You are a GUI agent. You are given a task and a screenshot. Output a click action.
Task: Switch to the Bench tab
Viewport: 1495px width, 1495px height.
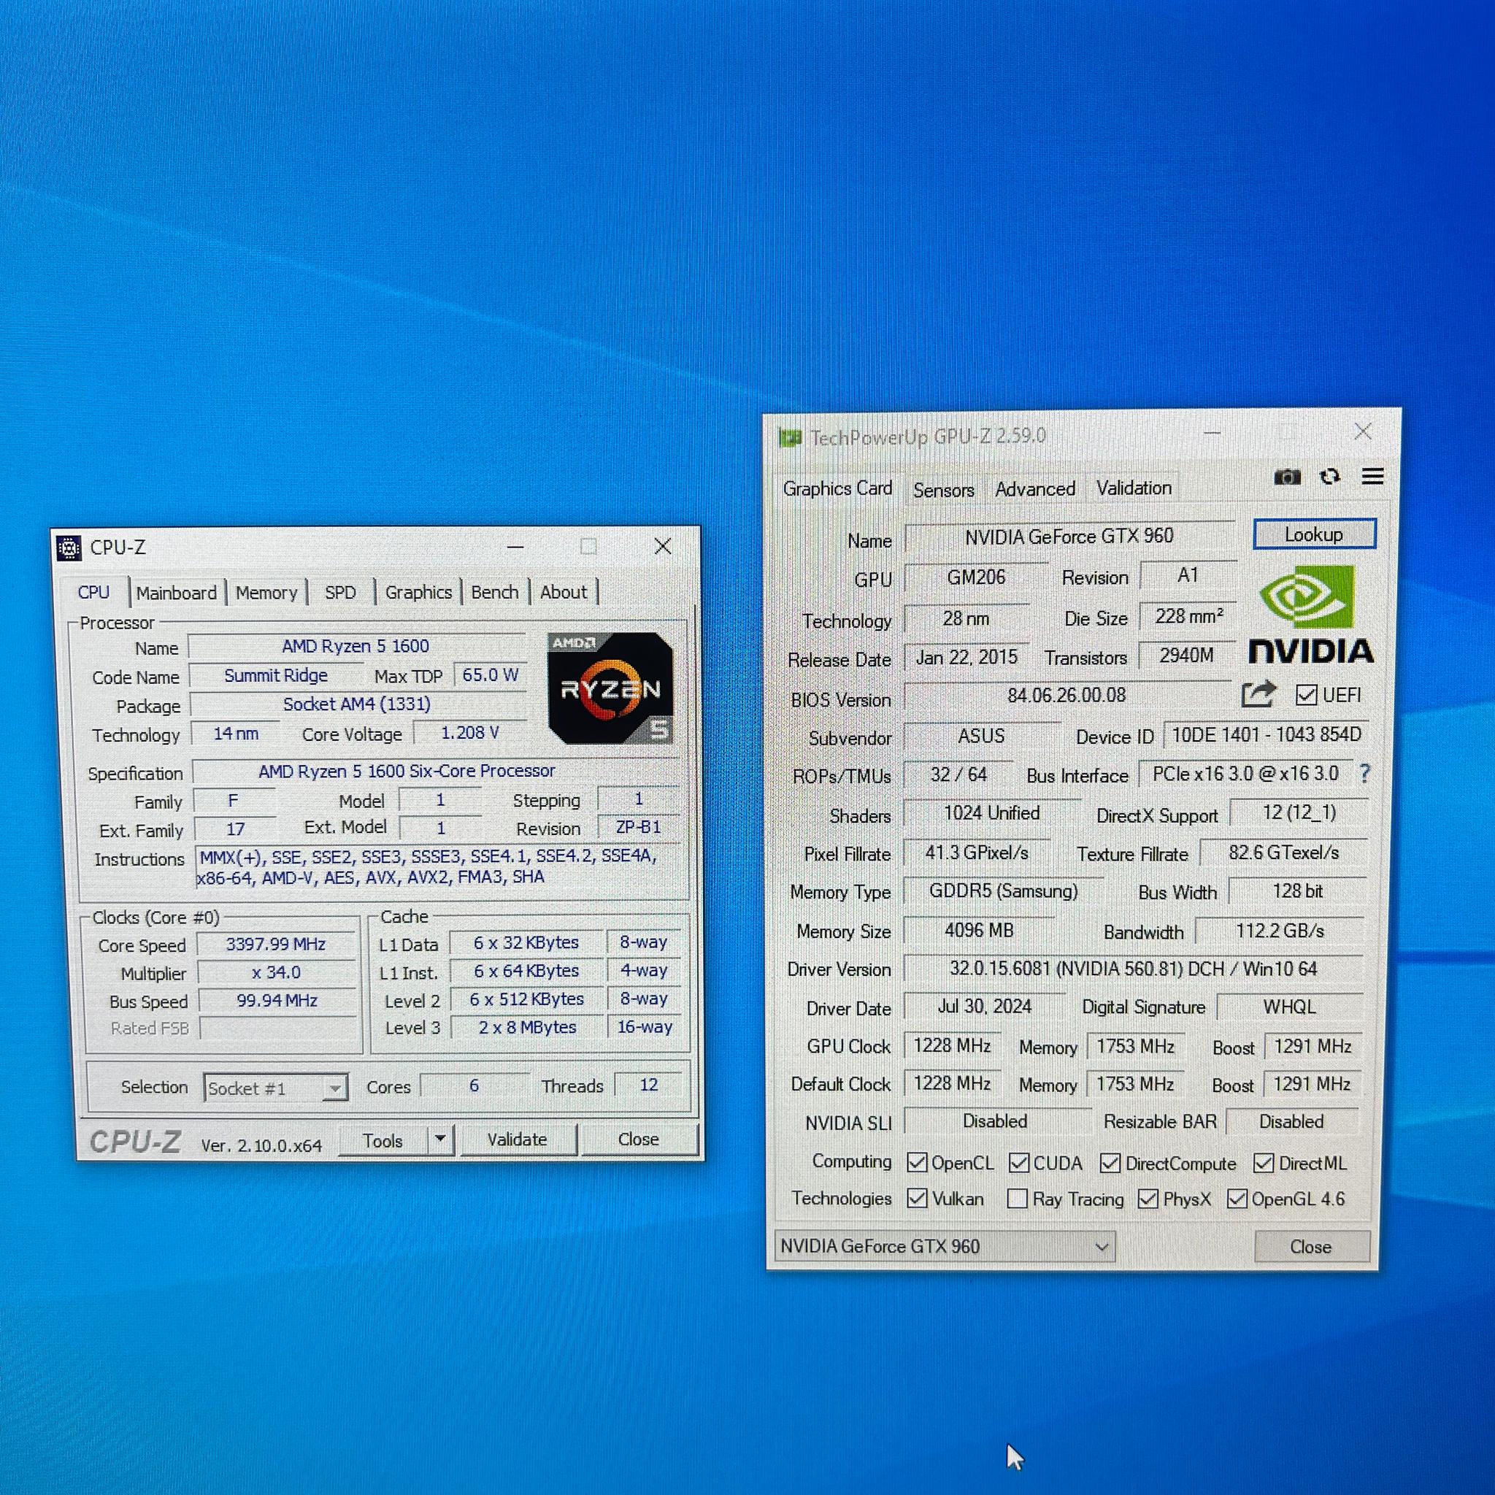(495, 593)
